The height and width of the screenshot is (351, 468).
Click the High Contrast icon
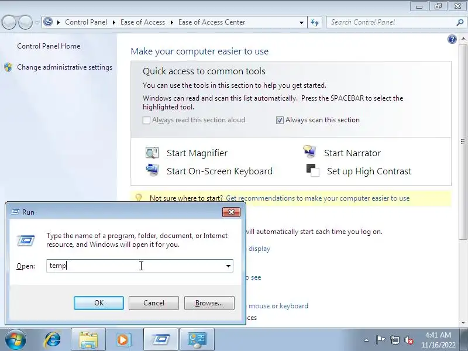click(x=312, y=170)
